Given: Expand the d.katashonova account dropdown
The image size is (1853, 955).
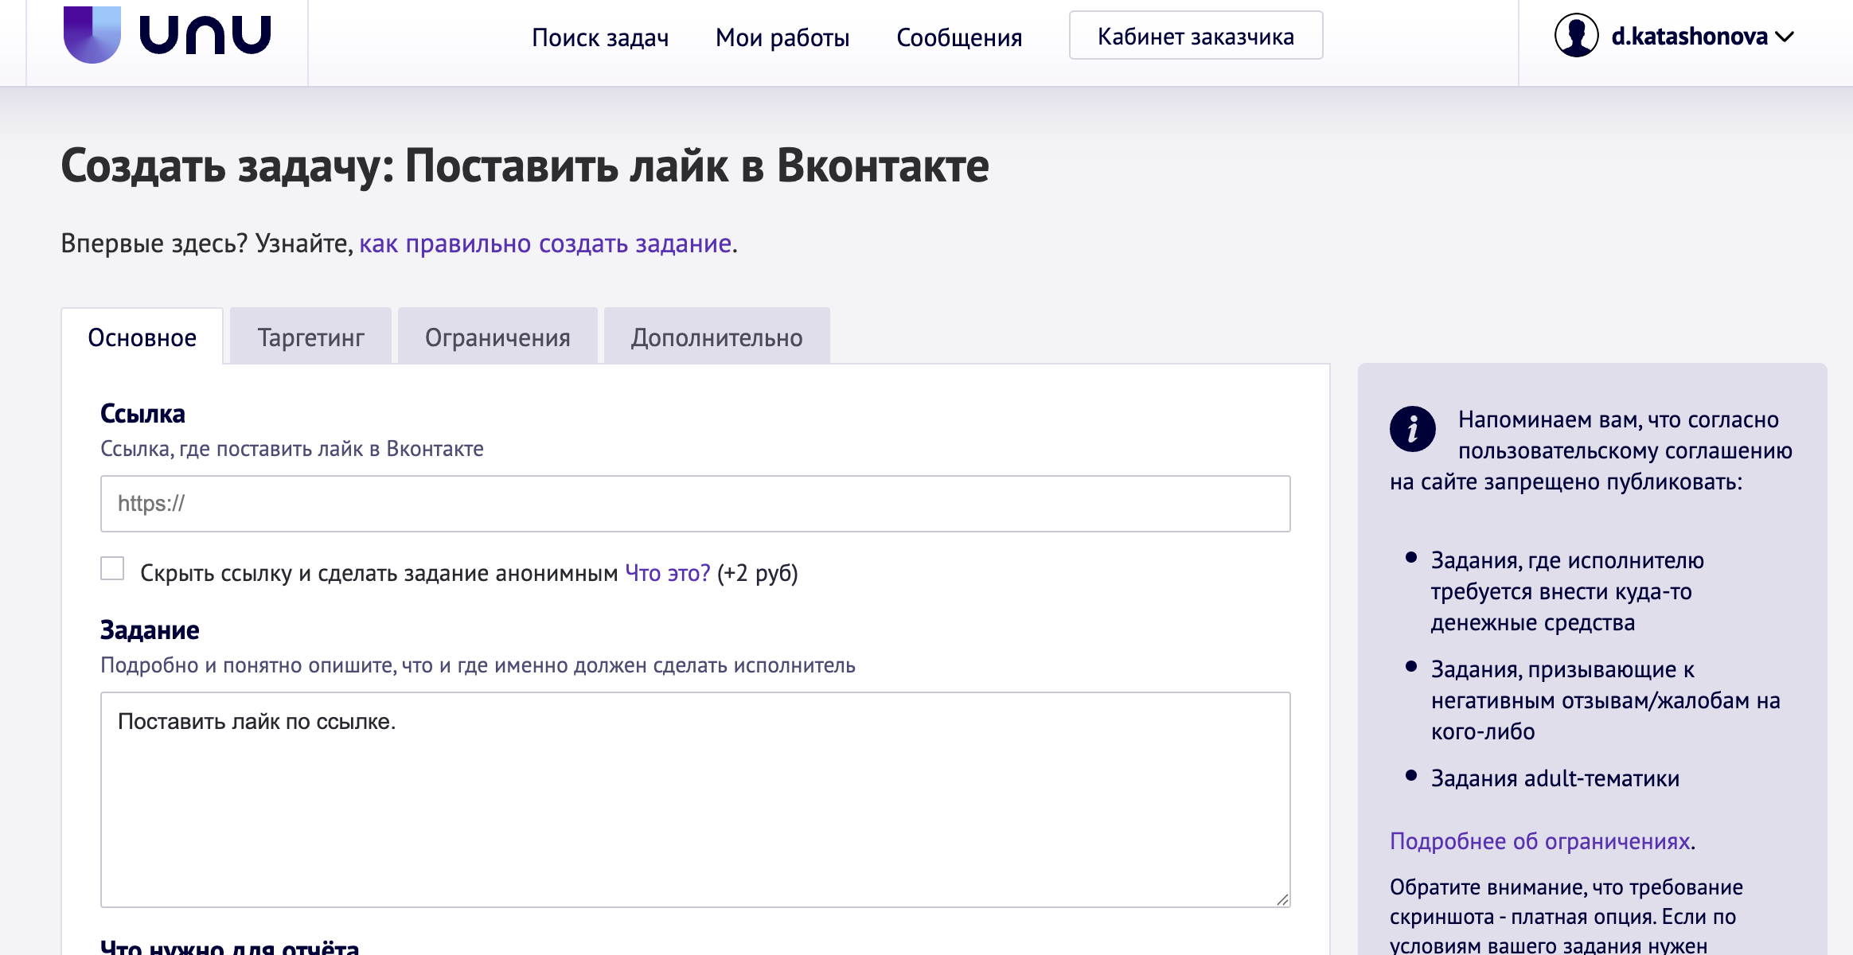Looking at the screenshot, I should [x=1702, y=37].
